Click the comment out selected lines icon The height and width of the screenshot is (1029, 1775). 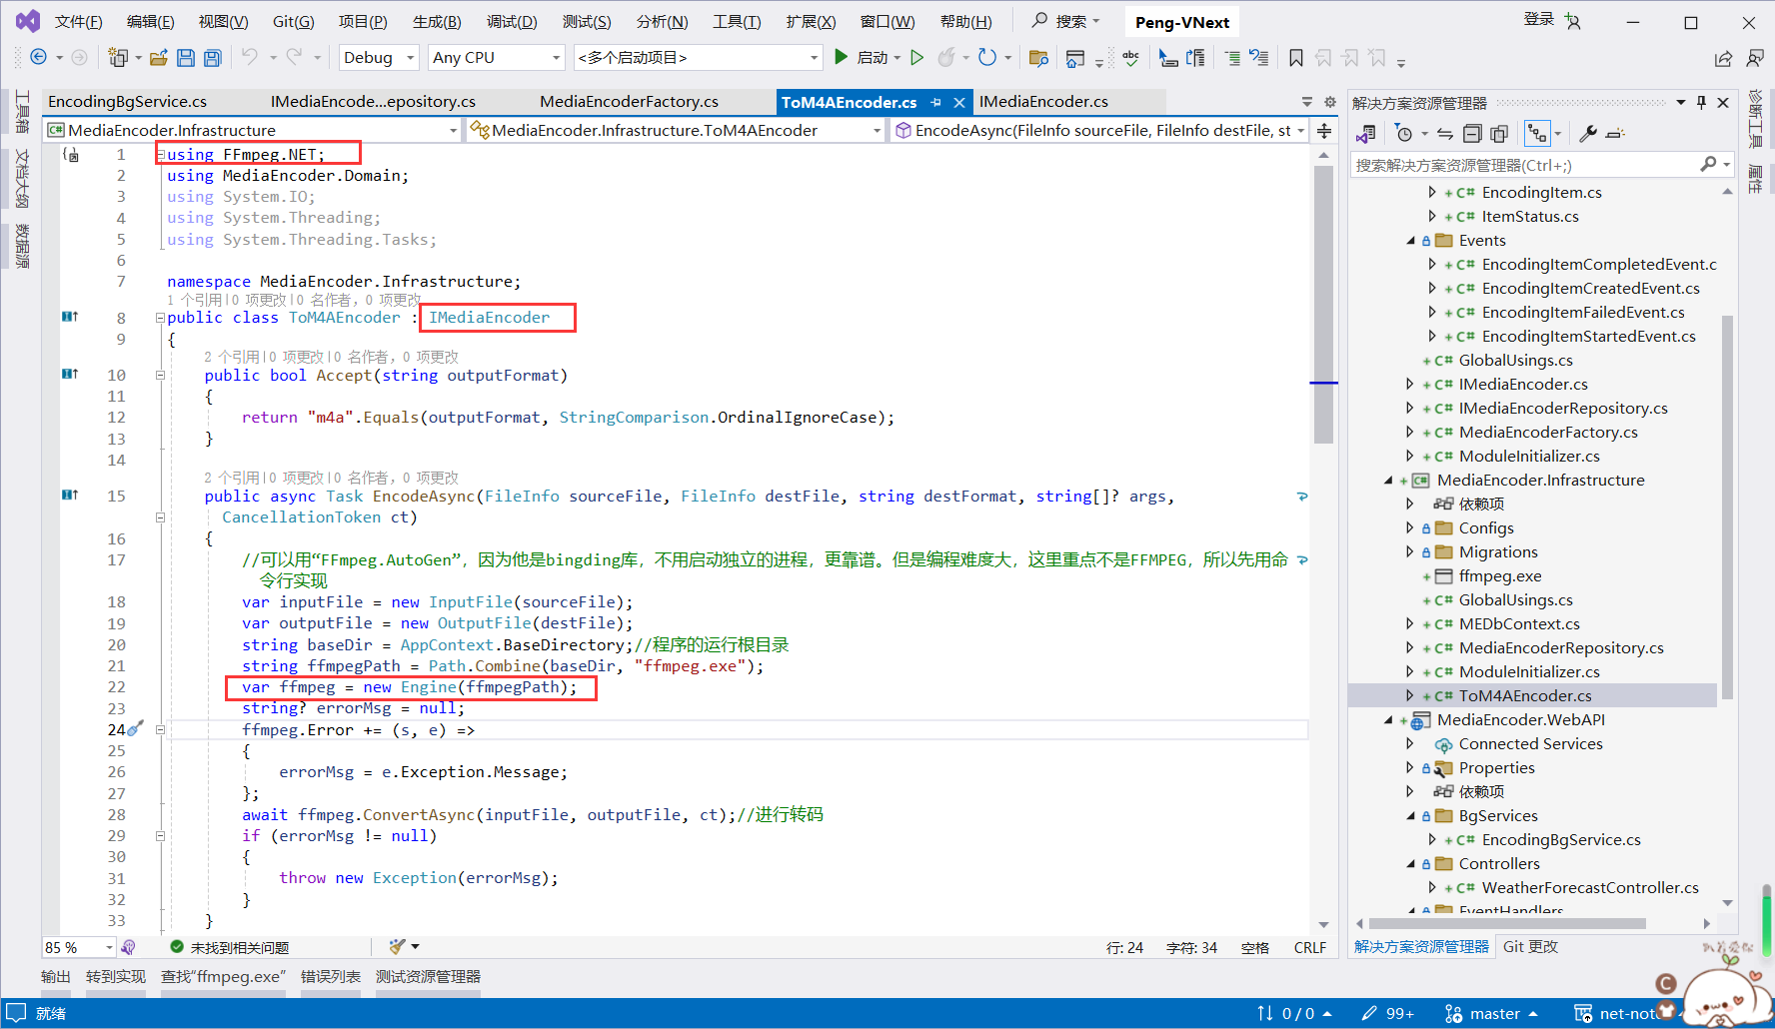1232,58
